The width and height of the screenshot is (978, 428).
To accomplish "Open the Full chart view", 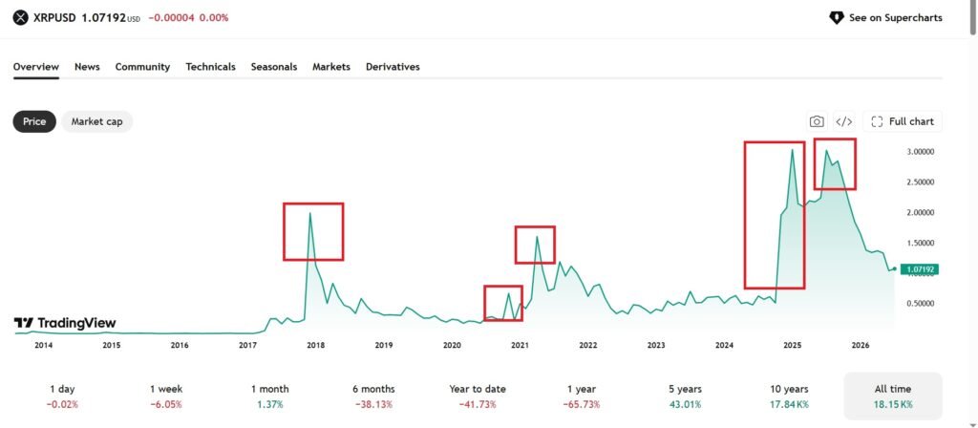I will click(903, 121).
